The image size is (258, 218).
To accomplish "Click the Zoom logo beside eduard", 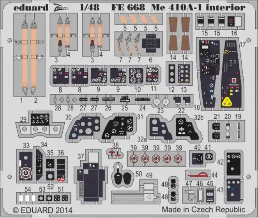I will tap(61, 7).
